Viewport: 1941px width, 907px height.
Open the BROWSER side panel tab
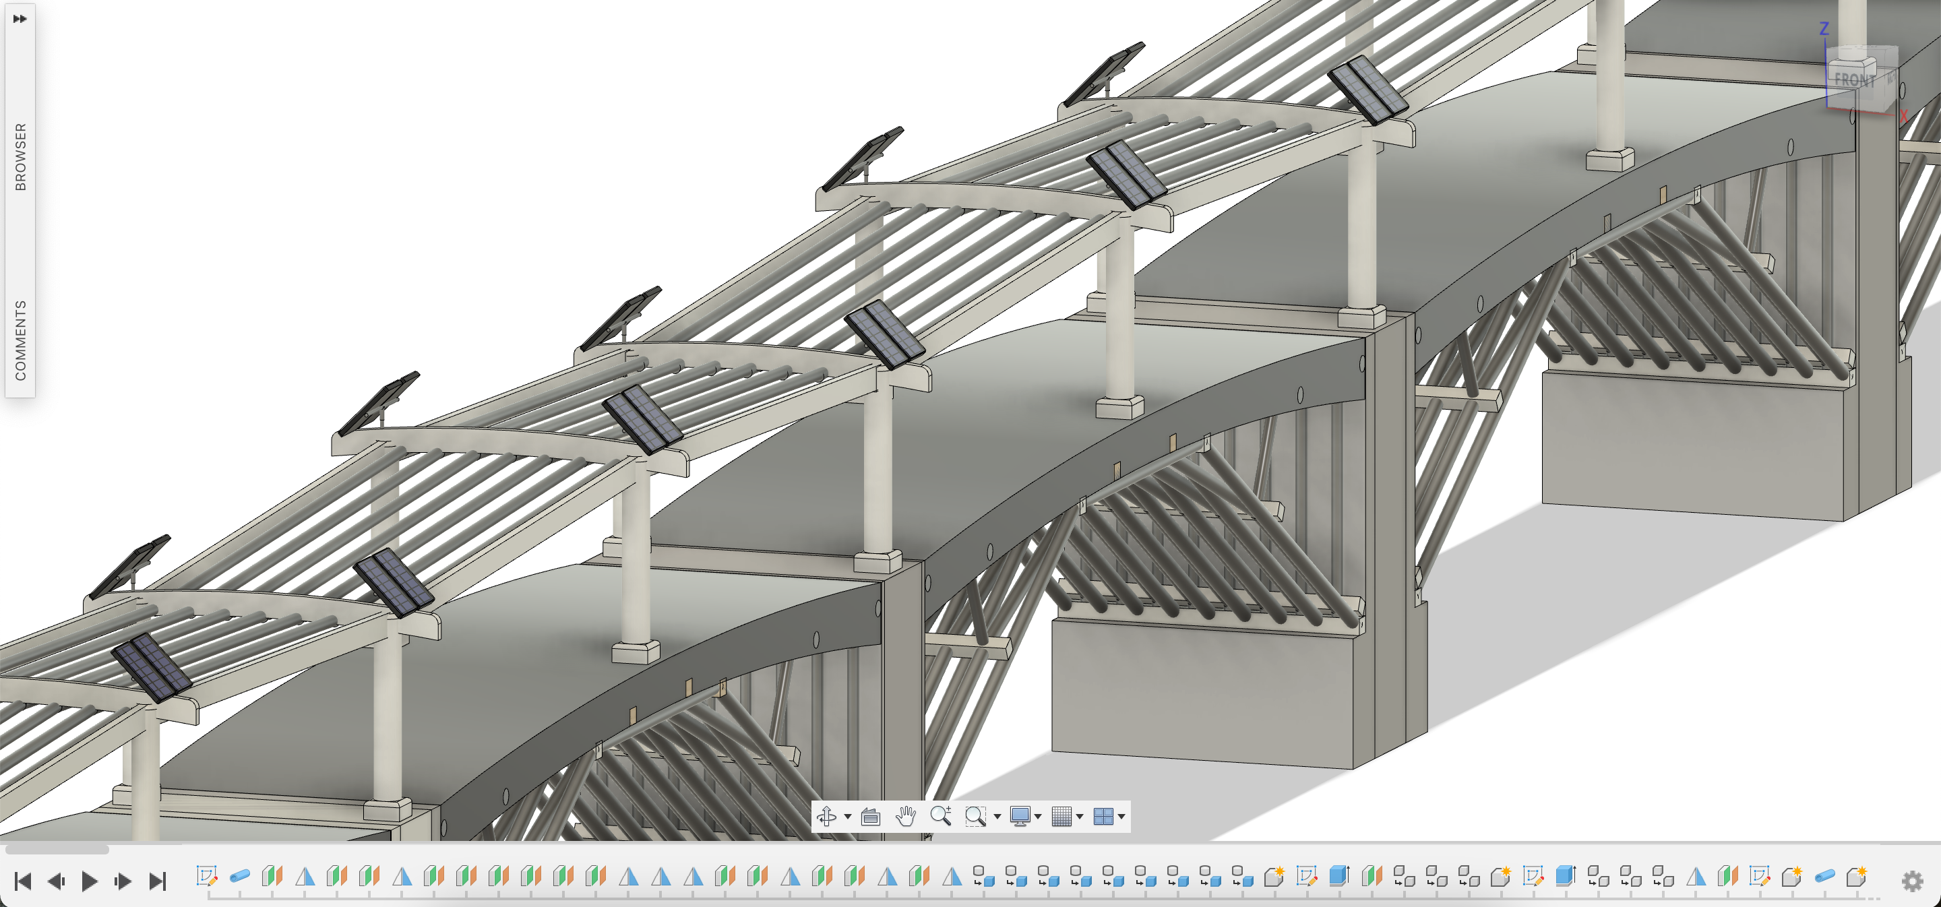click(x=20, y=157)
